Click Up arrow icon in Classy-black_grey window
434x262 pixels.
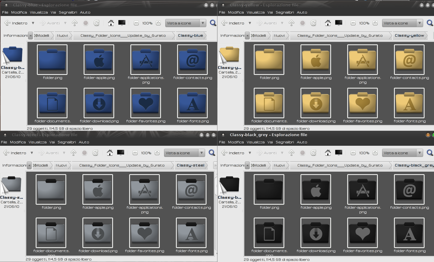pos(291,153)
